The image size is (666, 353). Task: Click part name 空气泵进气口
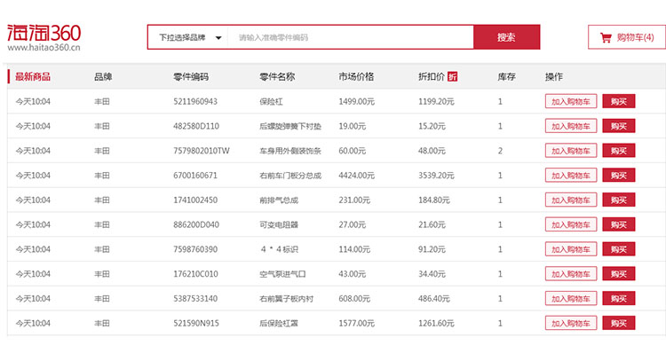(x=282, y=274)
